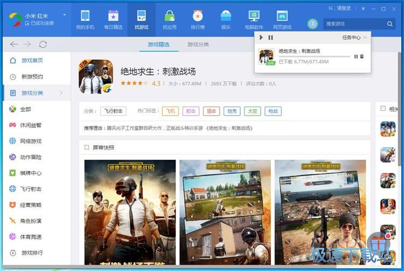The image size is (404, 271).
Task: Click the 坦克 hot tag
Action: tap(232, 111)
